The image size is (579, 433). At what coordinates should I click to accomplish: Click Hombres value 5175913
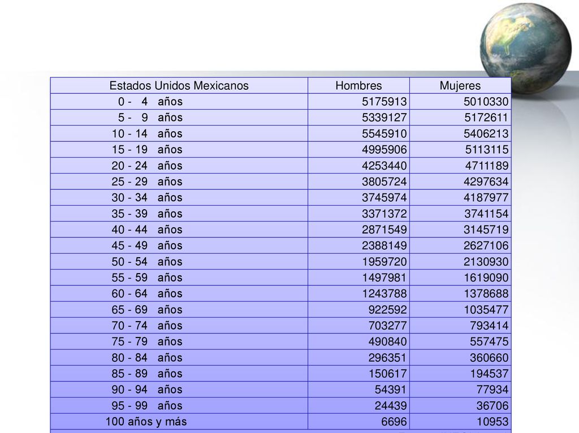384,102
